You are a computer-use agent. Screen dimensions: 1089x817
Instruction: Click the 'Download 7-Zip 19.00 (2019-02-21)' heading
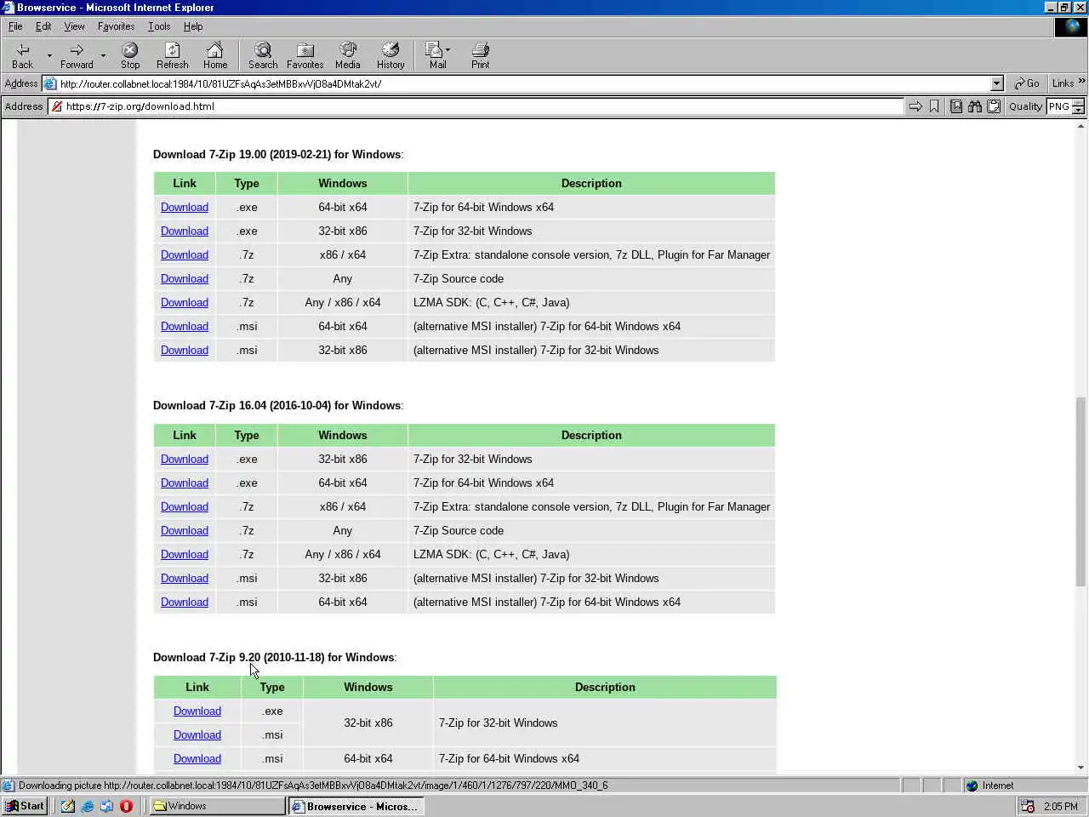(x=277, y=154)
